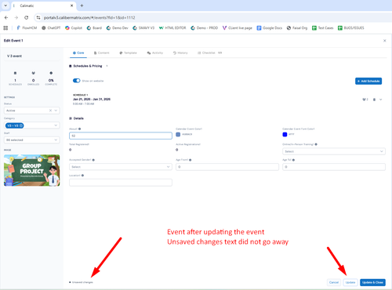Open the HTML EDITOR bookmark
This screenshot has width=392, height=290.
[172, 27]
